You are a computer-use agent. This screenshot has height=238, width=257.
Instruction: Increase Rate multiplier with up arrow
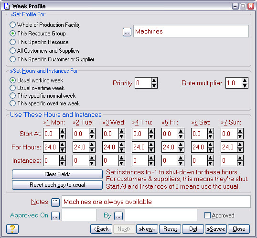coord(245,80)
